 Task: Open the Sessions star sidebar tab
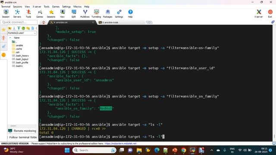3,30
